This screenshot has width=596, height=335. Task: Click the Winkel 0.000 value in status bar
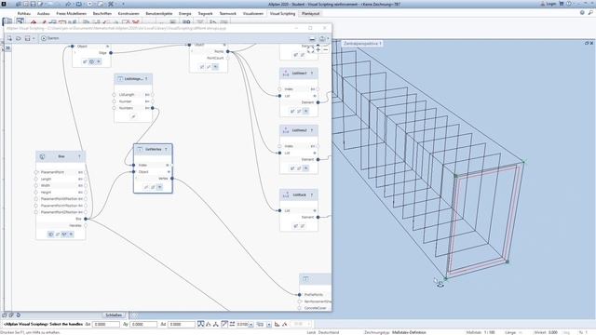click(553, 332)
